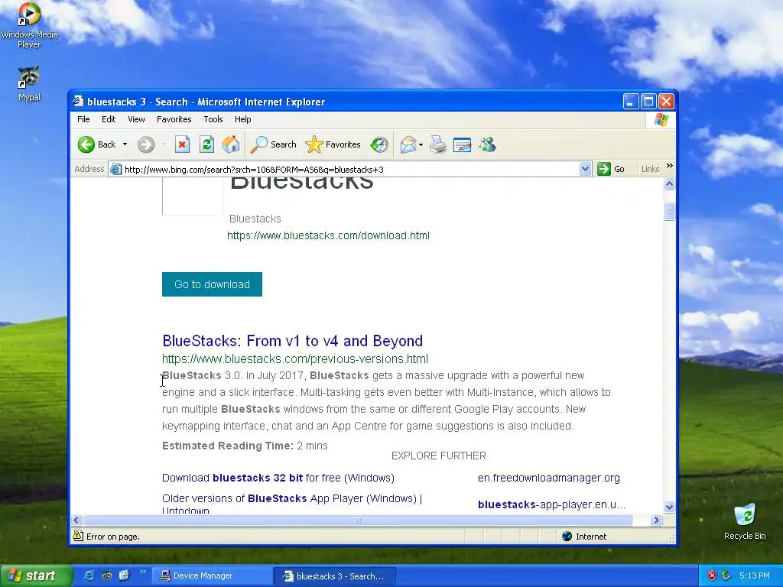Click the Go button beside address bar
Viewport: 783px width, 587px height.
pos(611,169)
